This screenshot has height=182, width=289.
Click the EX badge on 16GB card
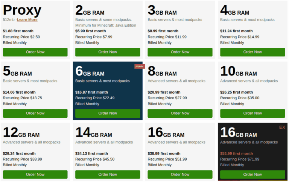coord(282,127)
